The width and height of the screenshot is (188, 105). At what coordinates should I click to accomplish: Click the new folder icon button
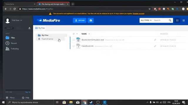(91, 20)
